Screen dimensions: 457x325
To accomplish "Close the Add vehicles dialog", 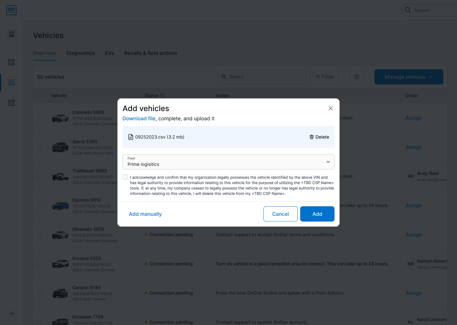I will tap(331, 109).
